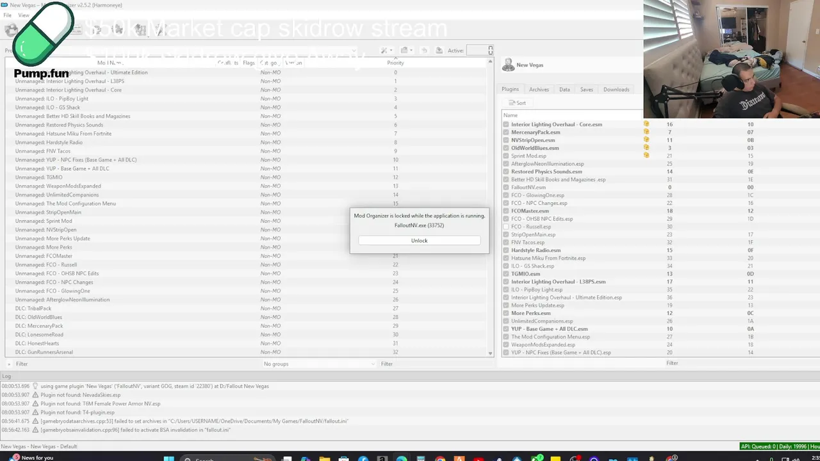Open the Windows Start button
This screenshot has width=820, height=461.
[x=169, y=458]
